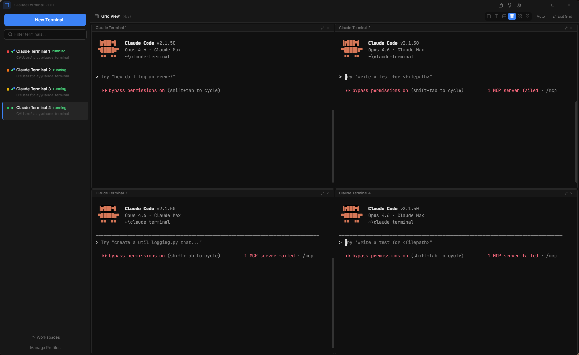Screen dimensions: 579x355
Task: Expand Claude Terminal 4 to fullscreen
Action: pos(566,193)
